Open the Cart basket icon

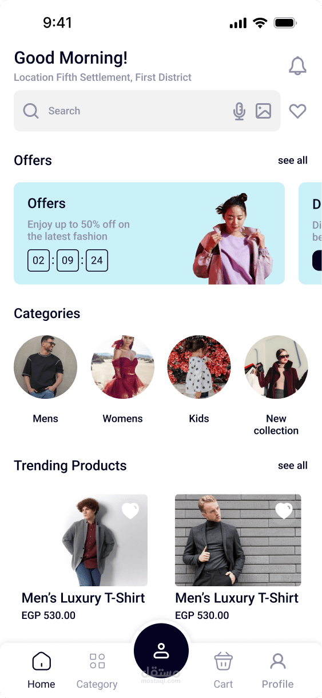point(223,661)
